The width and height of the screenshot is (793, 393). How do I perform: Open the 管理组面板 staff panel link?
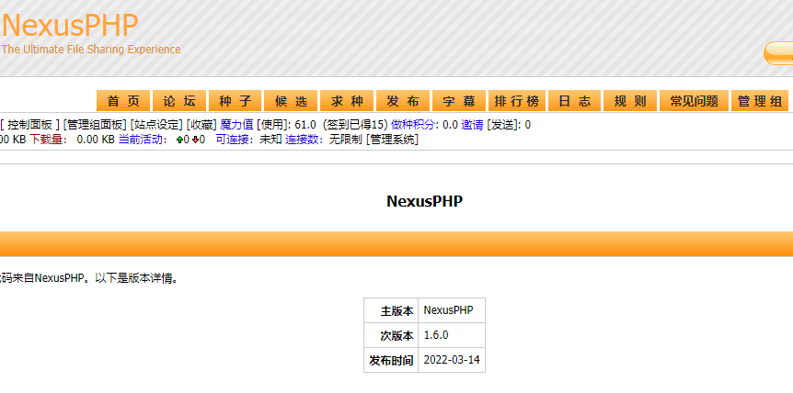94,125
